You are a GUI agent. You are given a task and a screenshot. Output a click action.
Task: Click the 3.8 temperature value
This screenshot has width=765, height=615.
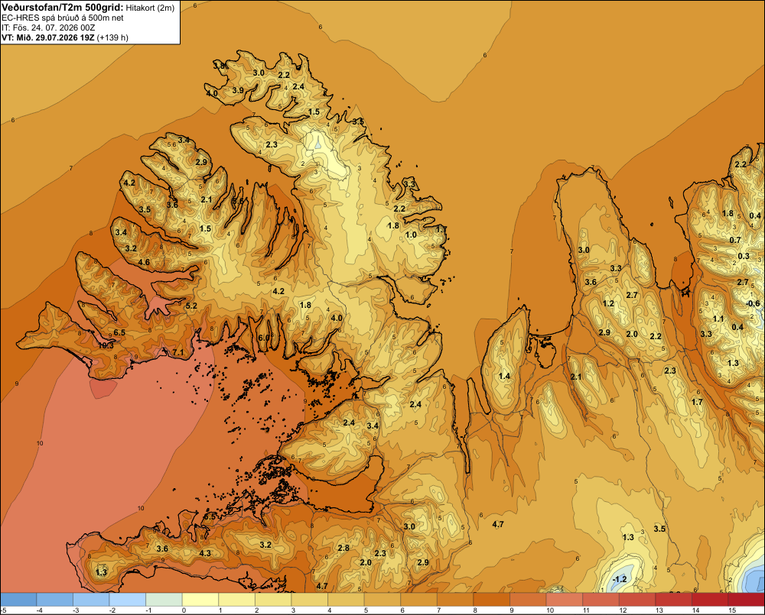point(220,65)
